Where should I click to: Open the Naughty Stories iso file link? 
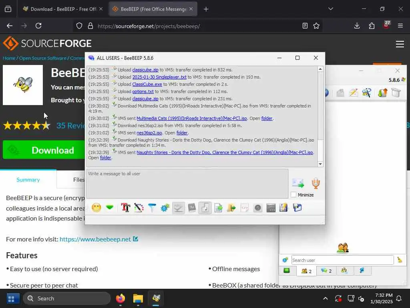point(225,152)
